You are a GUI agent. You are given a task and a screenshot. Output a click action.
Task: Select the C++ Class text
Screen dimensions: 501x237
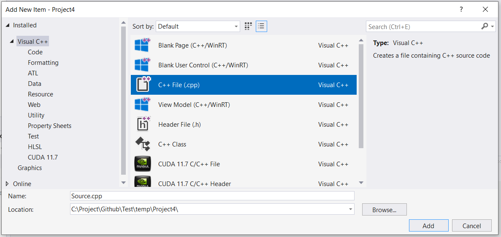tap(172, 144)
